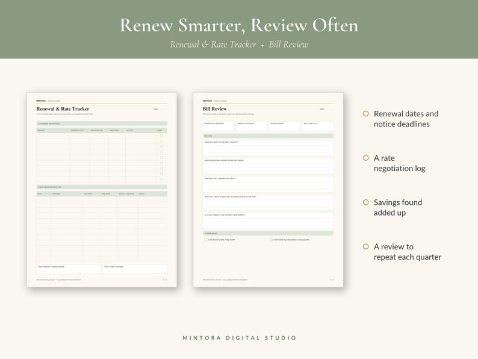Click the "A review to repeat each quarter" text

click(408, 252)
